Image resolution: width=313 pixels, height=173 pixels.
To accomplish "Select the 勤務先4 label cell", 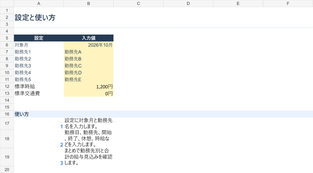I will click(x=39, y=73).
